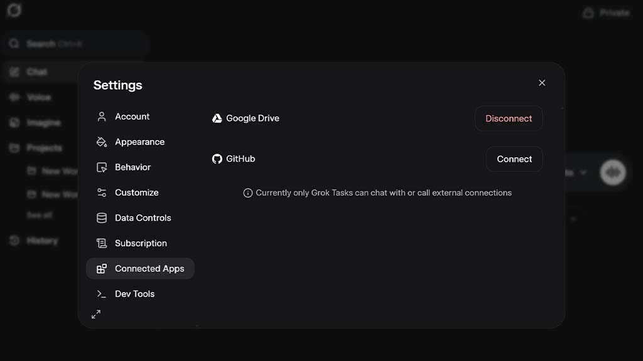Viewport: 643px width, 361px height.
Task: Open Projects via its sidebar icon
Action: 14,147
